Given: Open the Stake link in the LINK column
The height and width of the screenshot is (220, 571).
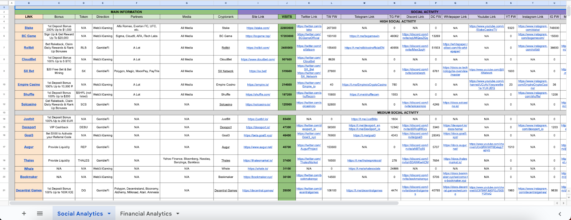Looking at the screenshot, I should tap(29, 28).
